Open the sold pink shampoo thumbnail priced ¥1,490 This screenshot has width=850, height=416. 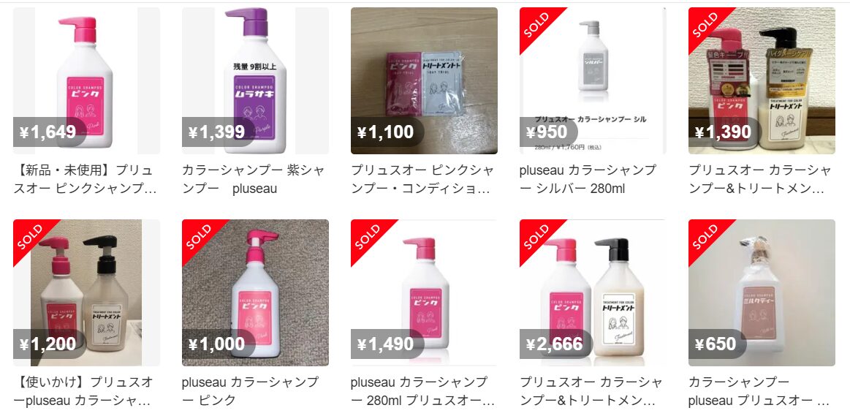[424, 293]
